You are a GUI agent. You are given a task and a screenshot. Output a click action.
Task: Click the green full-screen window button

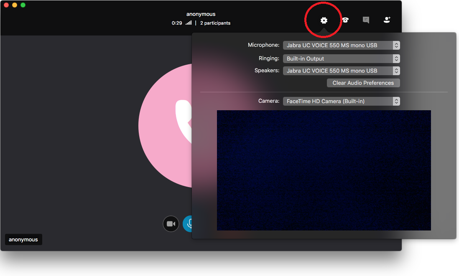click(x=23, y=5)
